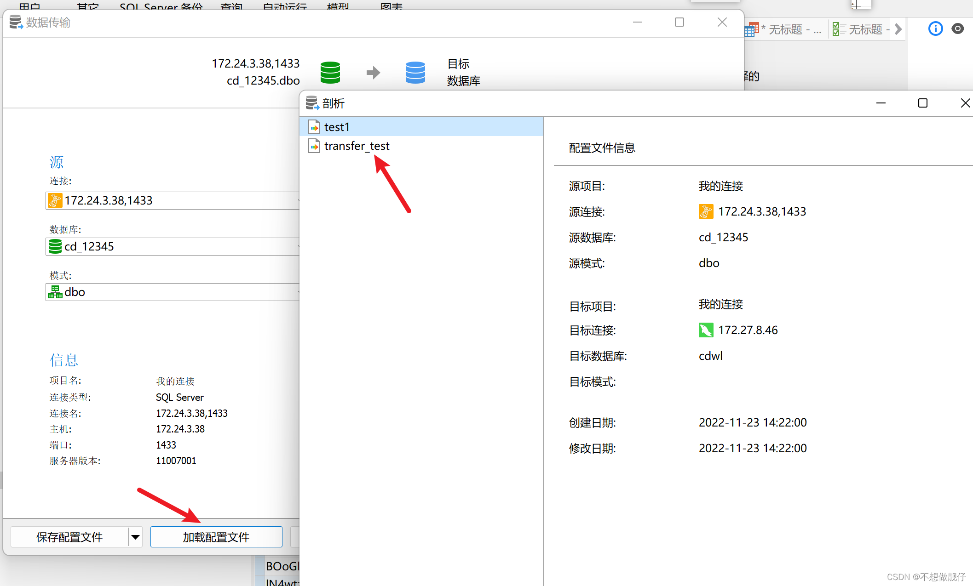Click the dbo schema icon in 模式 field

pyautogui.click(x=55, y=291)
